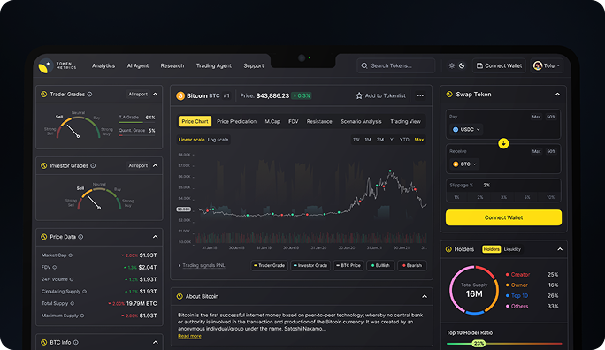The width and height of the screenshot is (605, 350).
Task: Collapse the About Bitcoin panel
Action: 425,296
